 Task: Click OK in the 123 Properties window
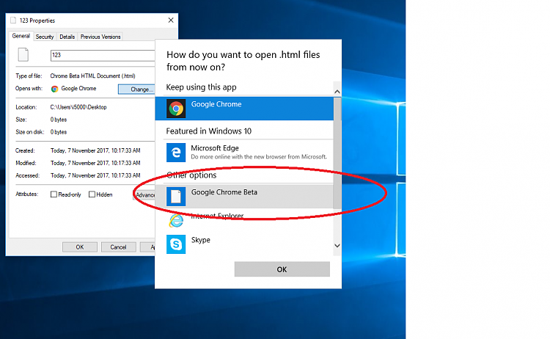click(80, 247)
